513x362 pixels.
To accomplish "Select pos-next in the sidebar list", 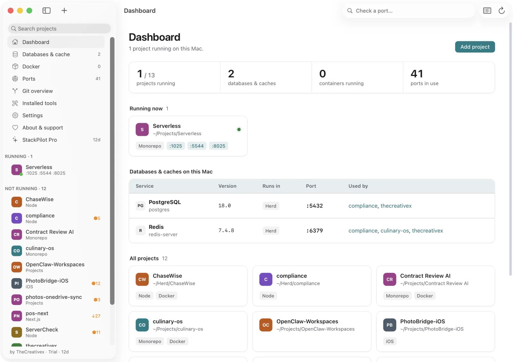I will pyautogui.click(x=56, y=316).
